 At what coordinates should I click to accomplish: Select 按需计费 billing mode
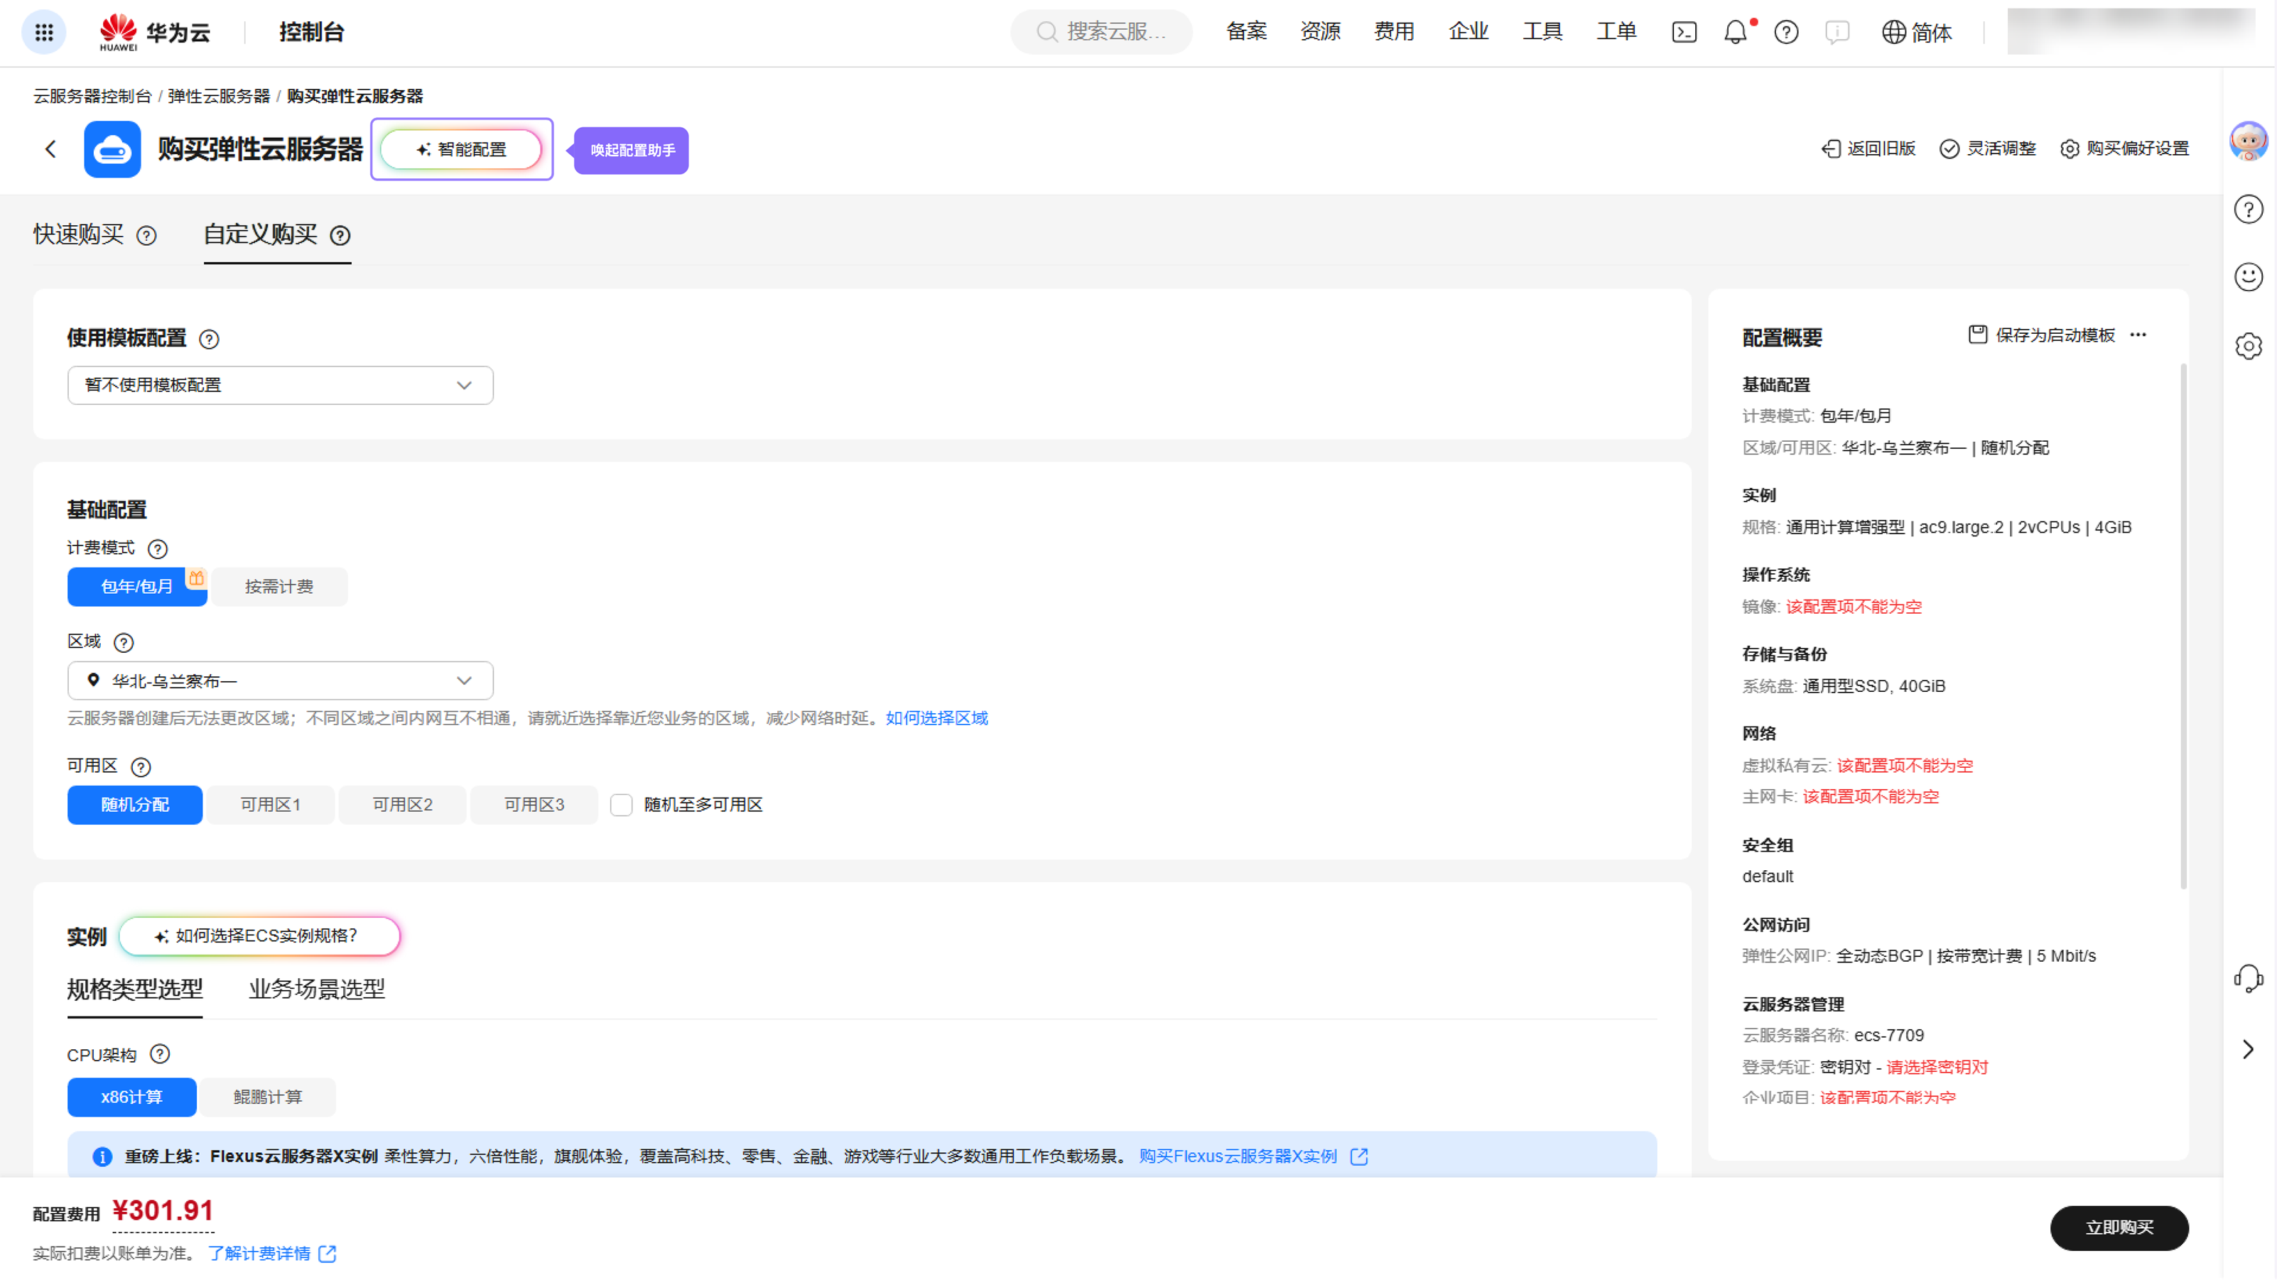pos(279,587)
